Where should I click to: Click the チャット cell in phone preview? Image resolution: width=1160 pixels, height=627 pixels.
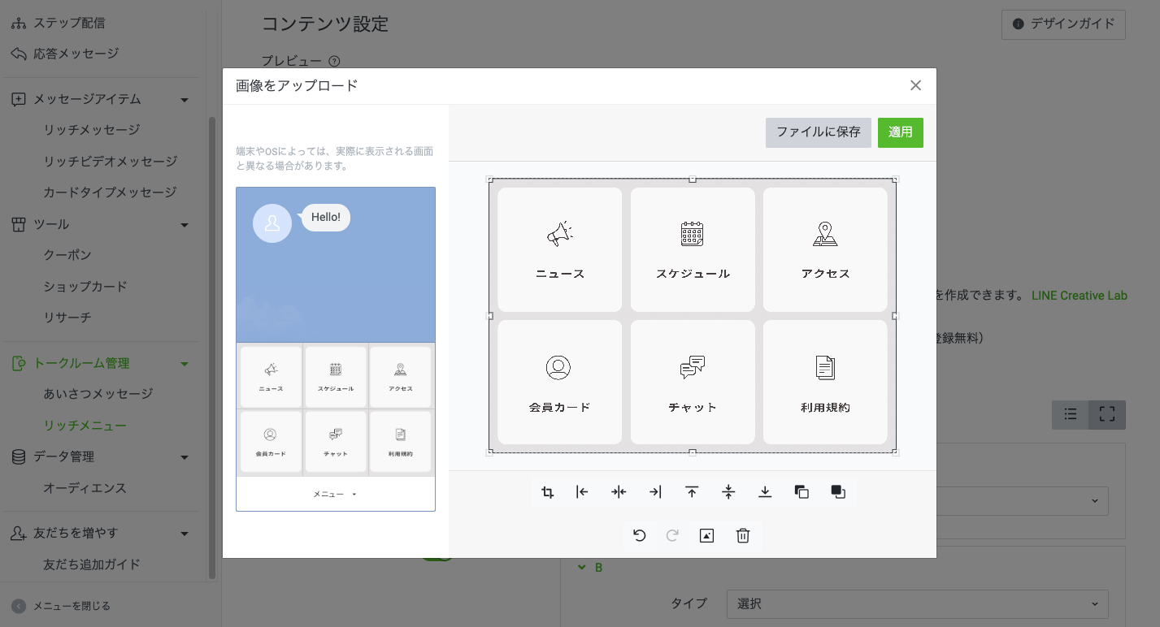[336, 442]
